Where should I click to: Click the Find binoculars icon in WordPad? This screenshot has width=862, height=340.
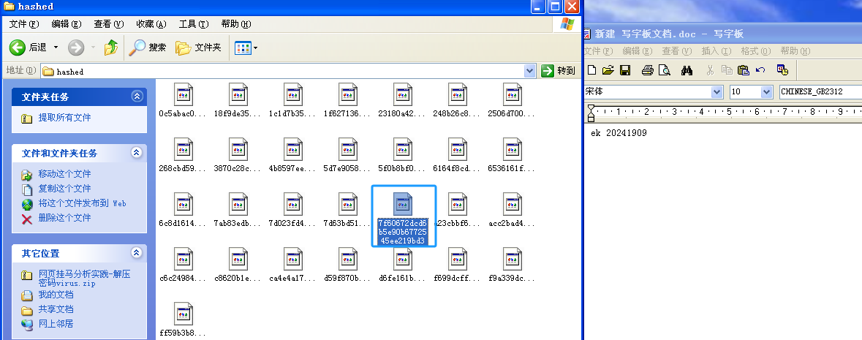[687, 70]
